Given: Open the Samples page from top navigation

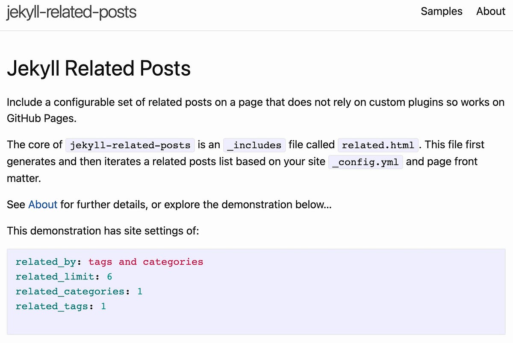Looking at the screenshot, I should pyautogui.click(x=442, y=12).
